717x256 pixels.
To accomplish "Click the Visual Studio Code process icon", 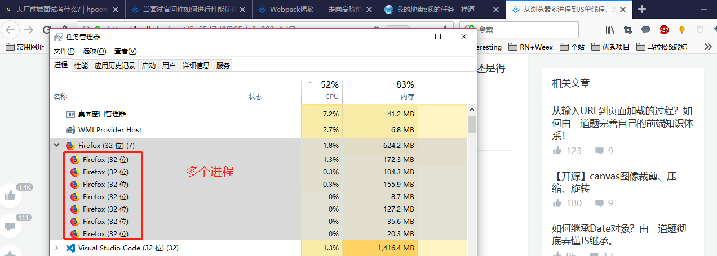I will click(x=70, y=248).
